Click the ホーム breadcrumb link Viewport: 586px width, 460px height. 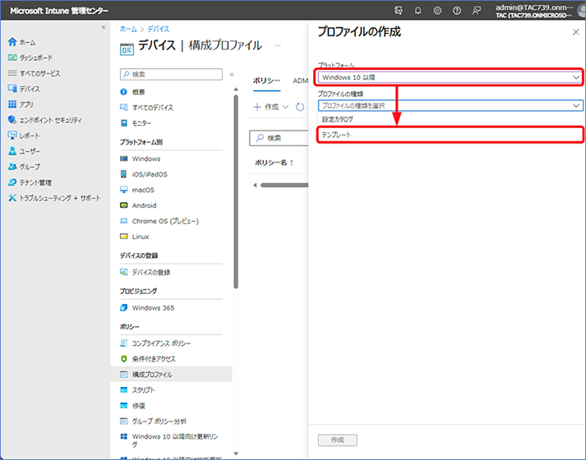tap(128, 29)
